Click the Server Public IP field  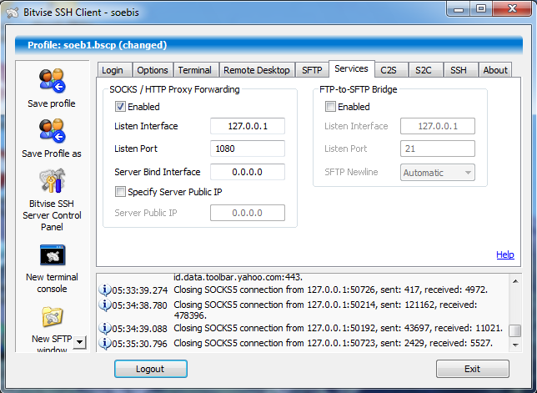tap(248, 213)
